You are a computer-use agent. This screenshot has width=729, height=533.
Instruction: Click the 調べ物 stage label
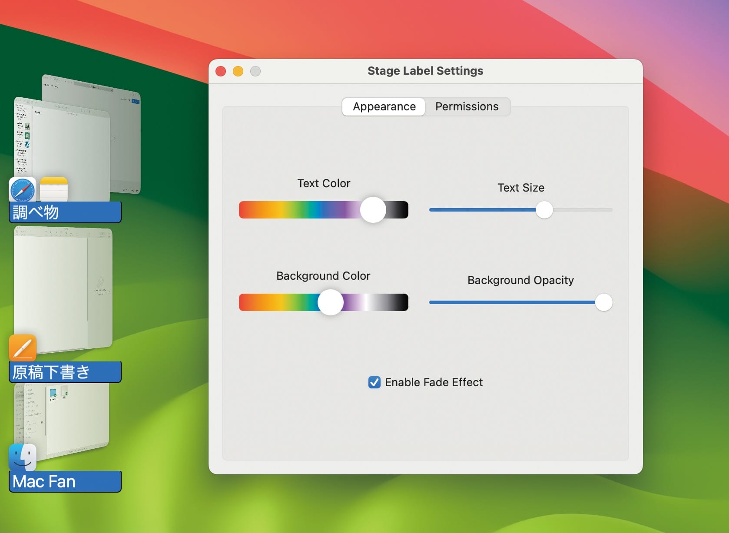point(65,212)
